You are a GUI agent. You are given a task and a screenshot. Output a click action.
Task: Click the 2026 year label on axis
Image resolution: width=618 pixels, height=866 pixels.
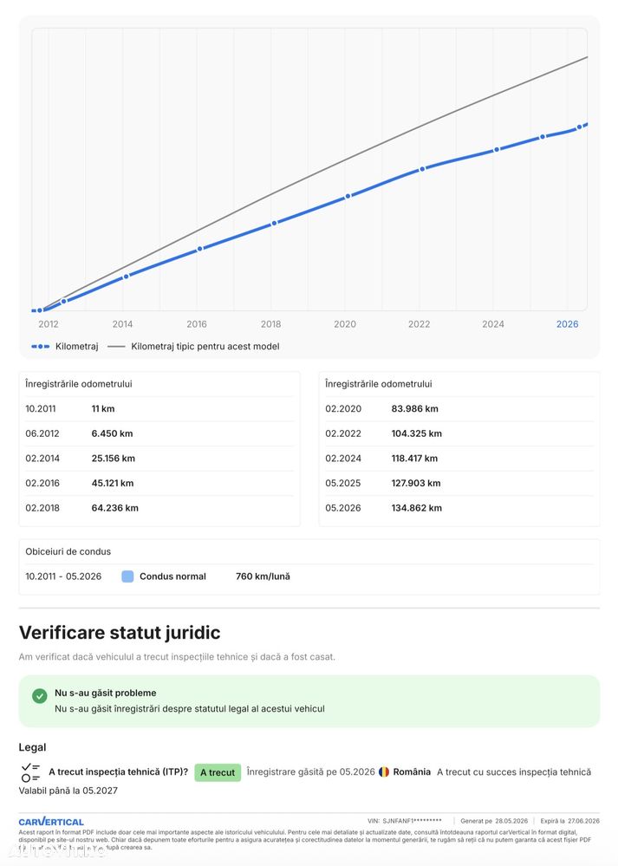coord(567,324)
